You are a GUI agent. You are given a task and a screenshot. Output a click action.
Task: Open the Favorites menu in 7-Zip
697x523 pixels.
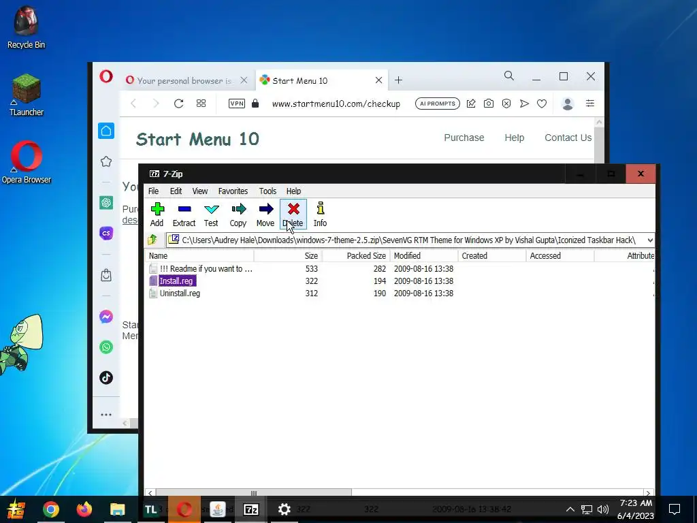pos(233,191)
